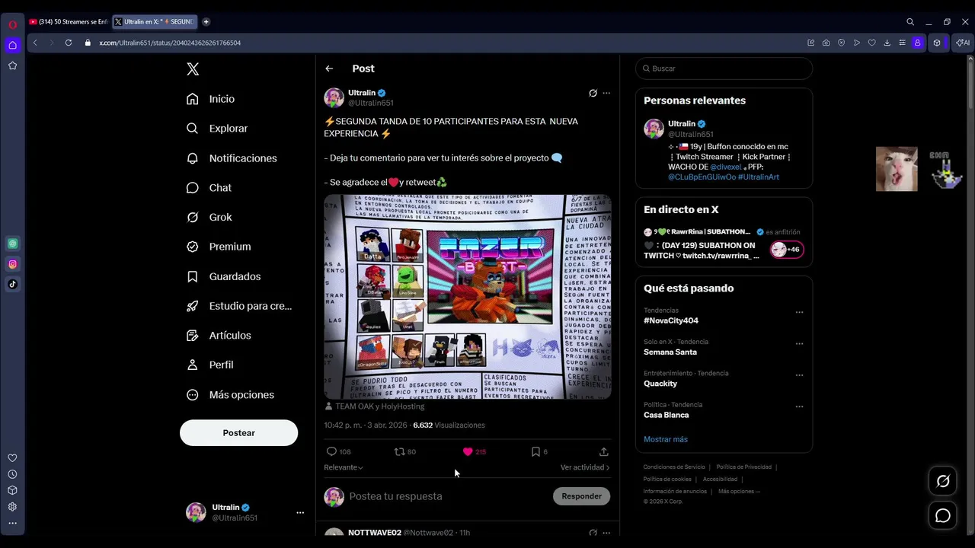
Task: Click floating chat messages button
Action: pyautogui.click(x=943, y=516)
